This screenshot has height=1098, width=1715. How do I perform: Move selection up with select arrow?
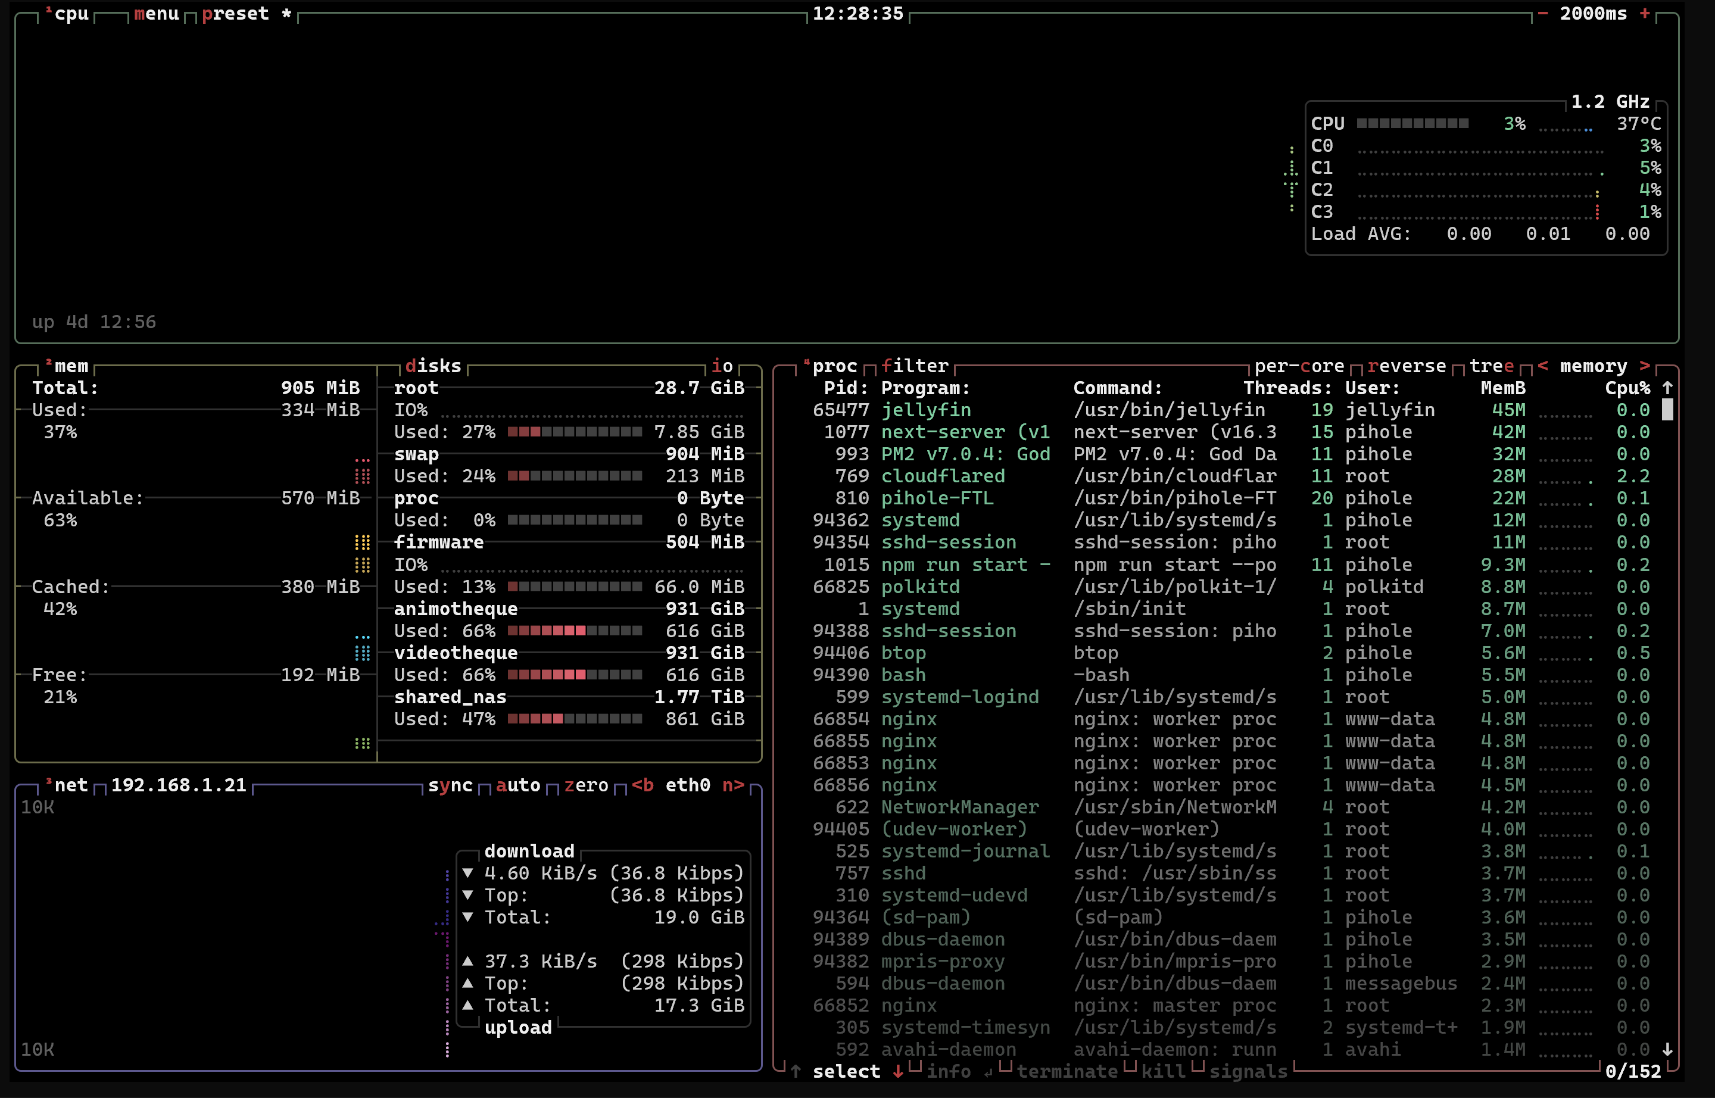pos(796,1071)
